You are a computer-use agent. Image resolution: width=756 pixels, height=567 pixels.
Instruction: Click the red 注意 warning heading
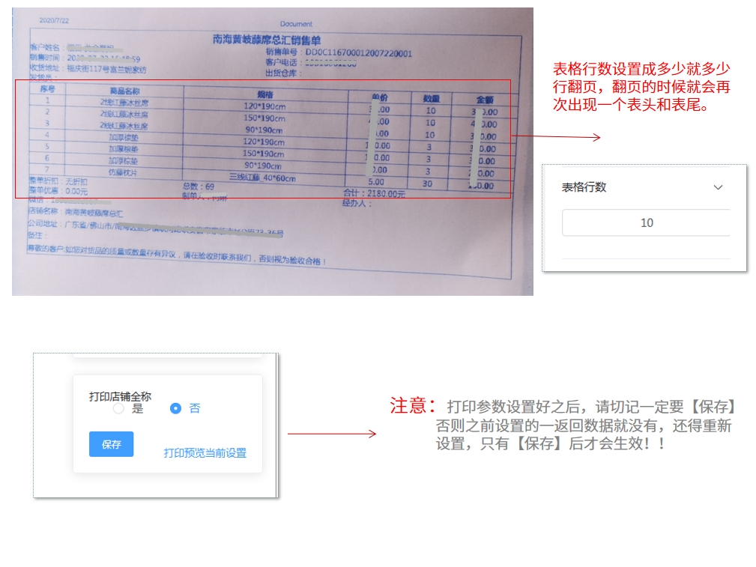point(412,406)
